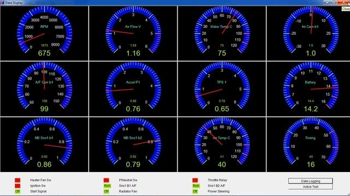Viewport: 350px width, 196px height.
Task: Select the RPM gauge dial
Action: coord(44,30)
